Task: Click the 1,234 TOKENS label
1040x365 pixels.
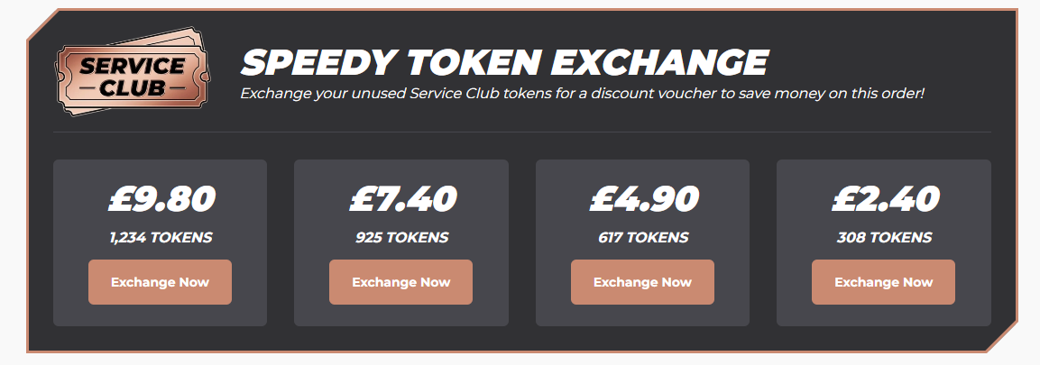Action: coord(161,237)
